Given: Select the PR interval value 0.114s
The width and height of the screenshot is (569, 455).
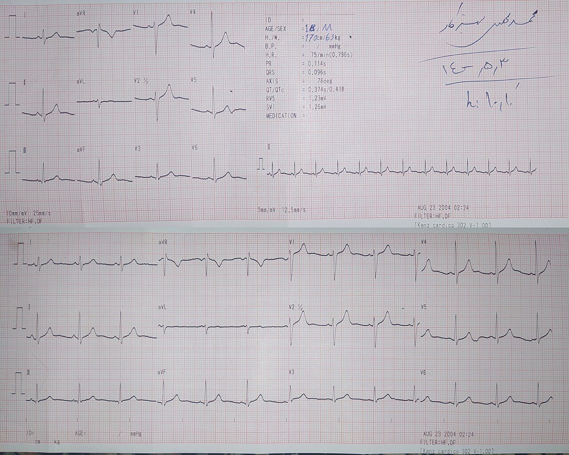Looking at the screenshot, I should pos(317,64).
